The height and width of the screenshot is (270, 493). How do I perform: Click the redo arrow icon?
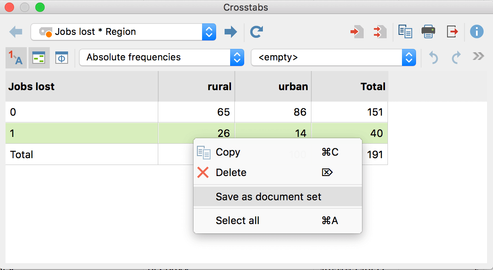point(456,57)
